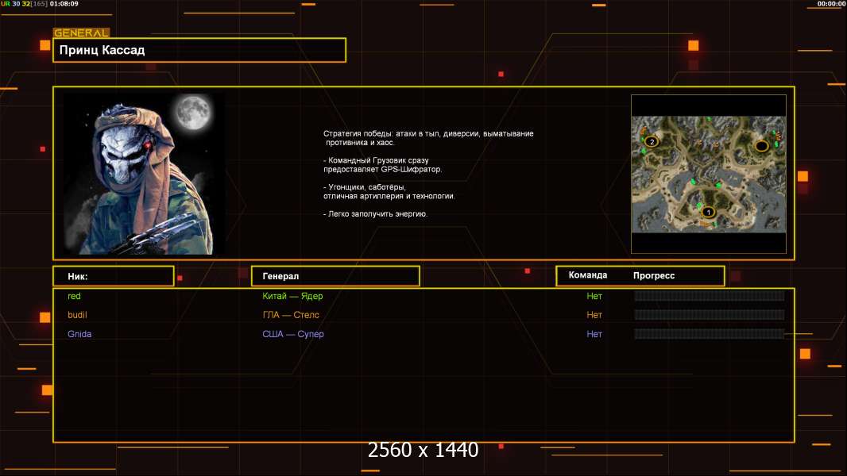Click the Угонщики, саботёры description line
This screenshot has height=476, width=847.
[389, 191]
